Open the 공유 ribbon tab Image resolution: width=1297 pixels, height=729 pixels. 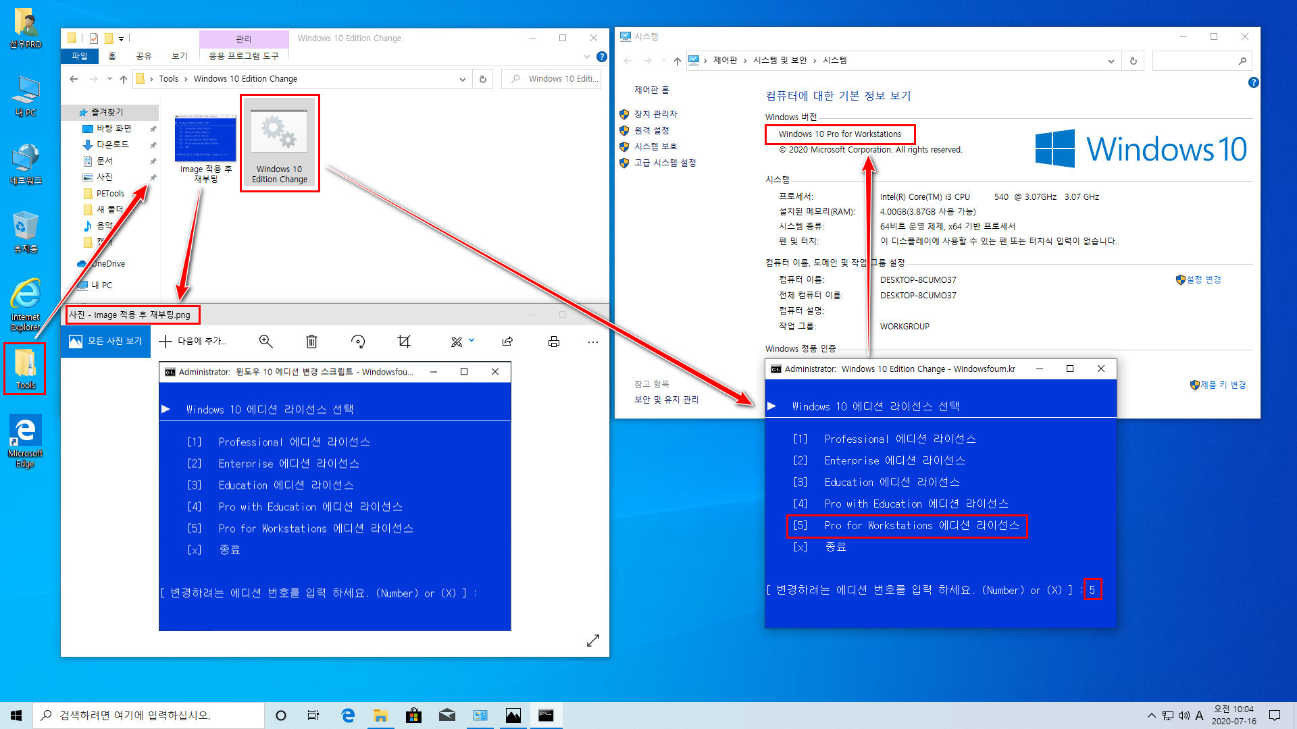[144, 57]
